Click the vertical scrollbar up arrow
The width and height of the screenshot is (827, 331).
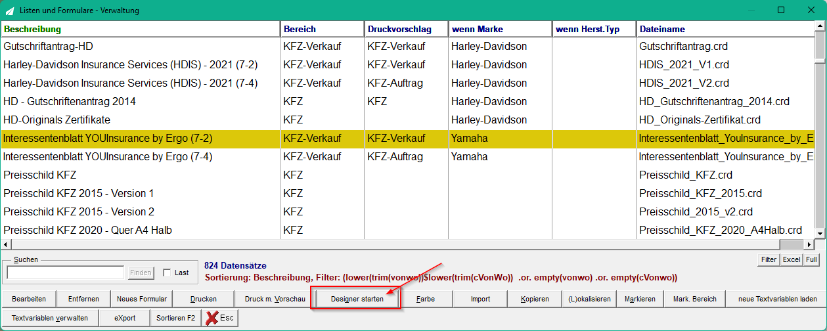coord(820,26)
